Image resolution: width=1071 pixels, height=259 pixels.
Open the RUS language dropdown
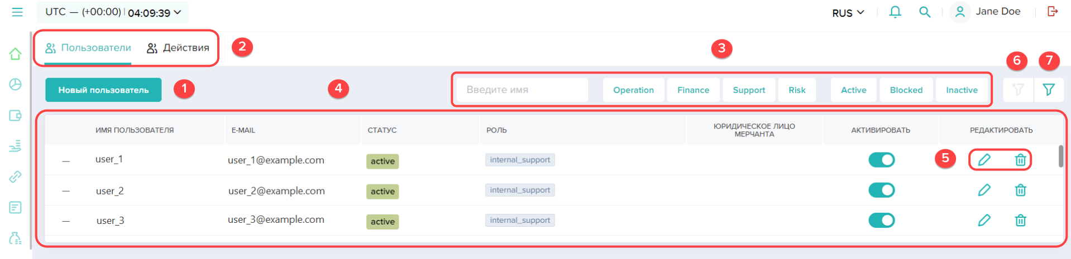(x=848, y=13)
